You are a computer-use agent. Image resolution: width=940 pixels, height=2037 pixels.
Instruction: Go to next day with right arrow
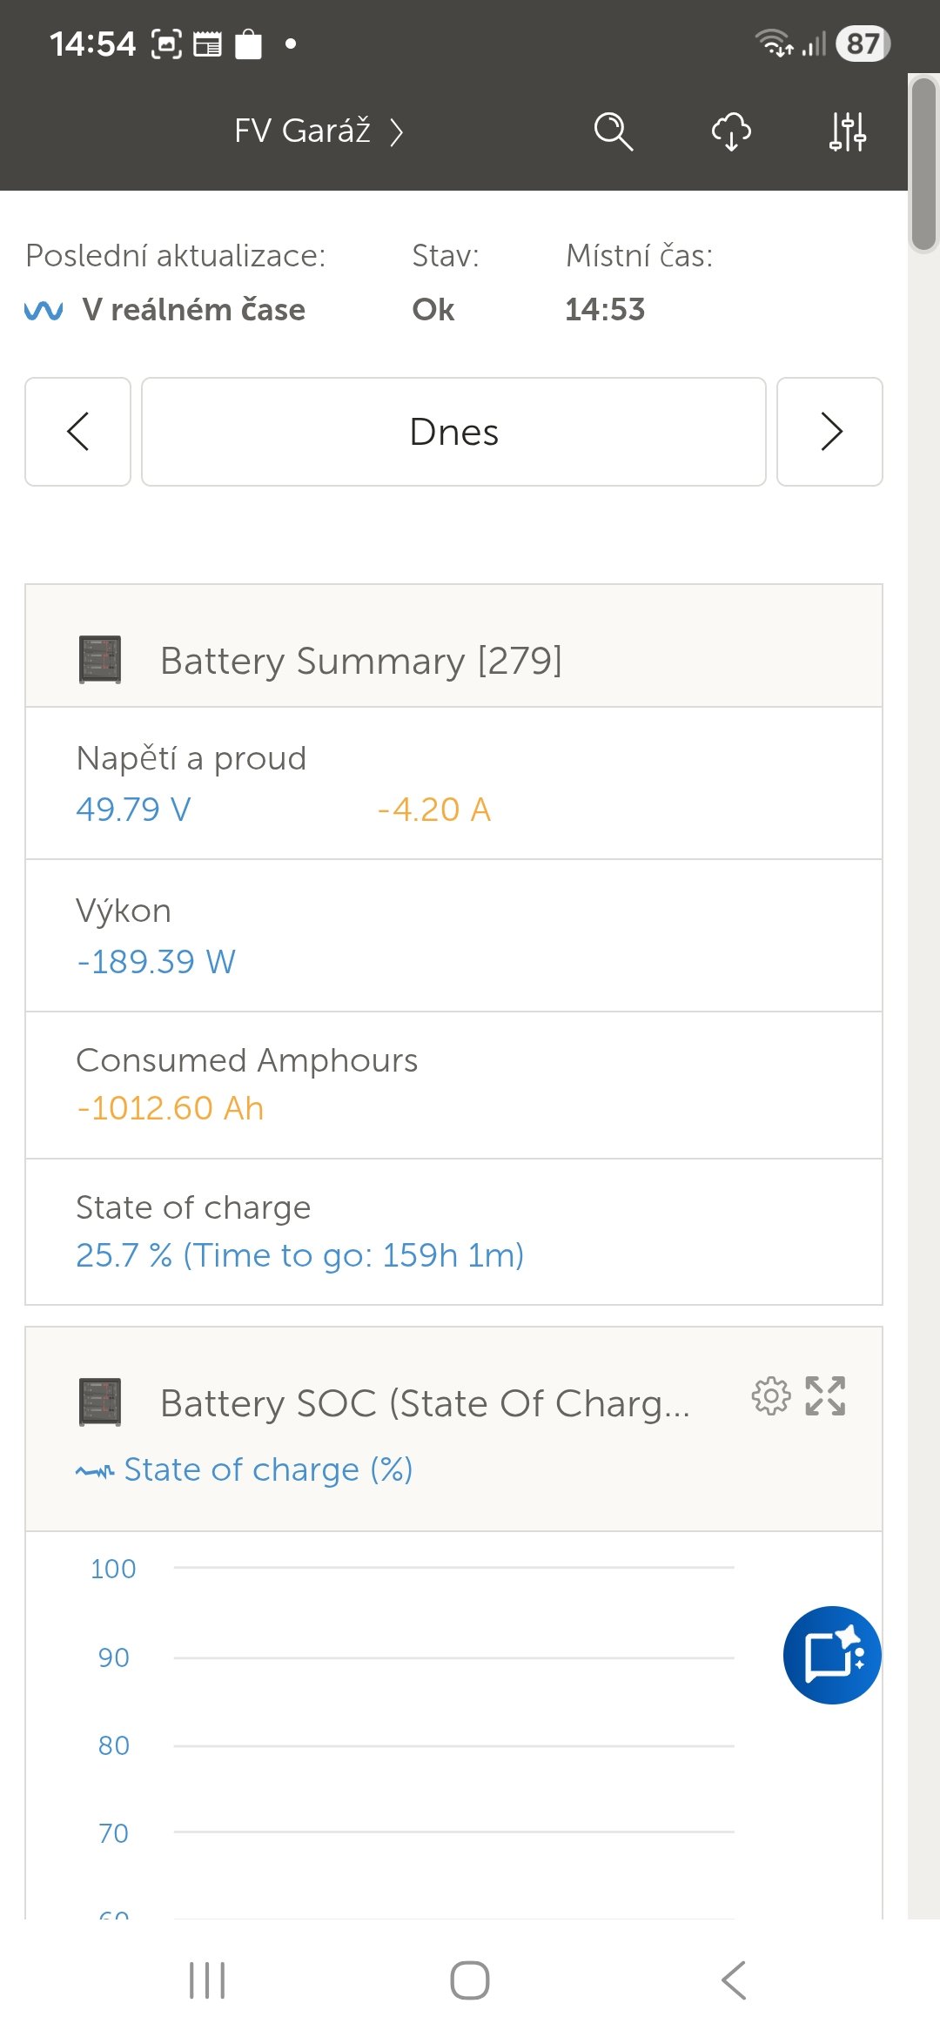(829, 432)
